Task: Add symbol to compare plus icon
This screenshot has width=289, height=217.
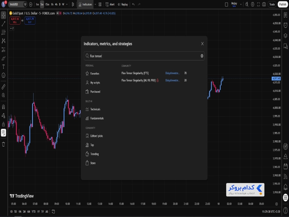Action: point(31,4)
